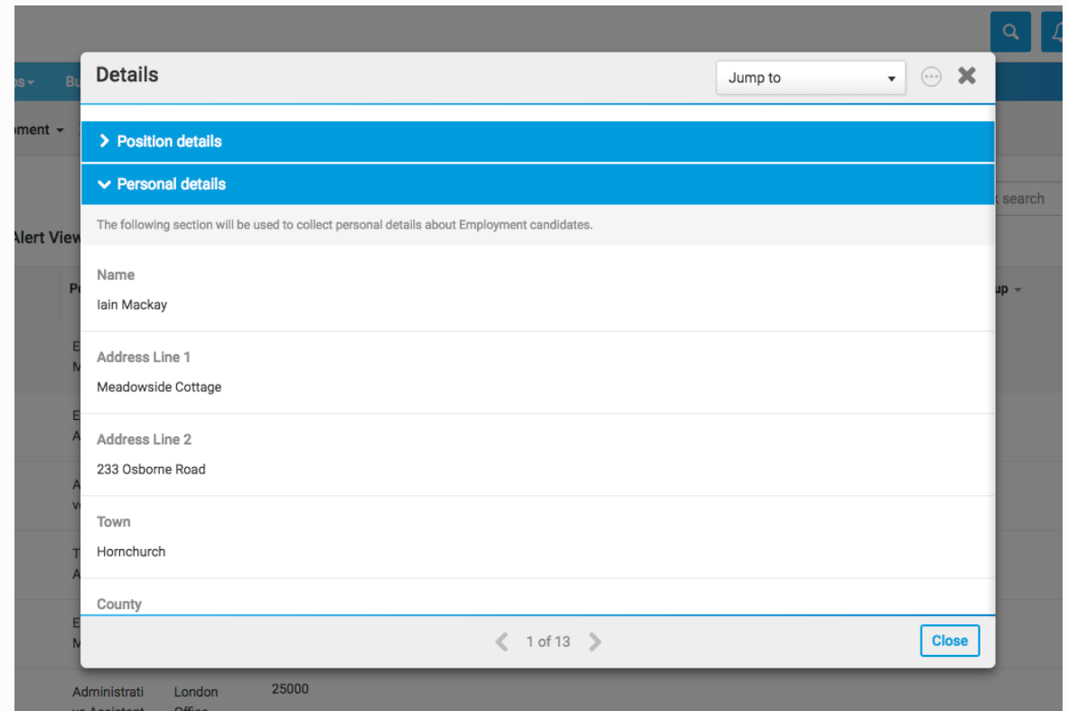Go to the next record arrow
This screenshot has width=1068, height=711.
(x=595, y=641)
